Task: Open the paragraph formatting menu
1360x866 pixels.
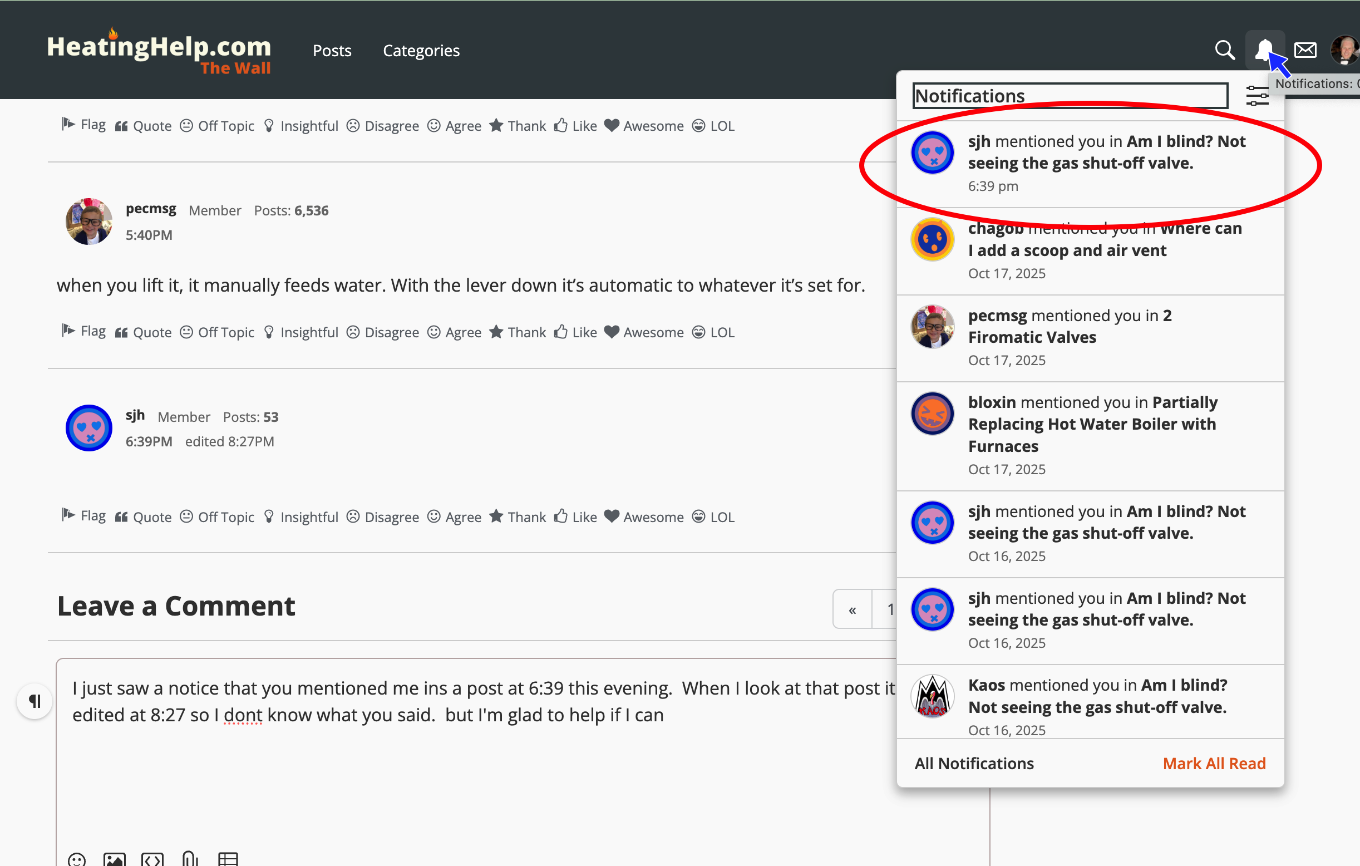Action: point(35,701)
